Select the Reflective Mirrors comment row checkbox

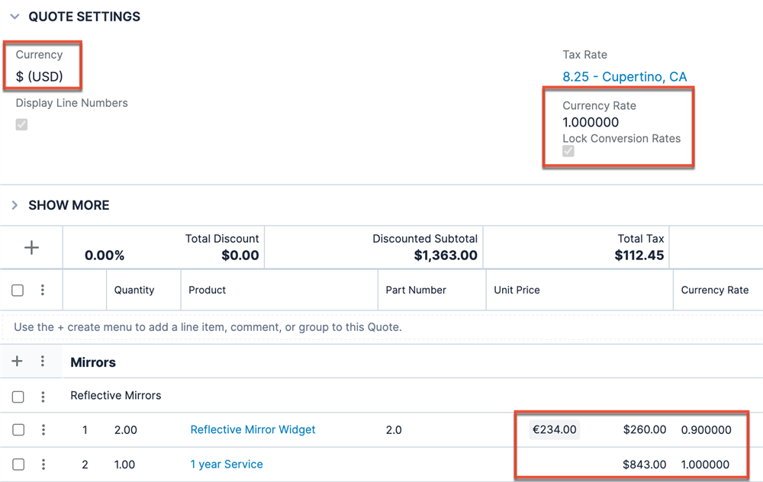click(18, 397)
